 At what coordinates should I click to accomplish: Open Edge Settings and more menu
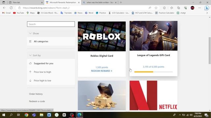tap(199, 8)
